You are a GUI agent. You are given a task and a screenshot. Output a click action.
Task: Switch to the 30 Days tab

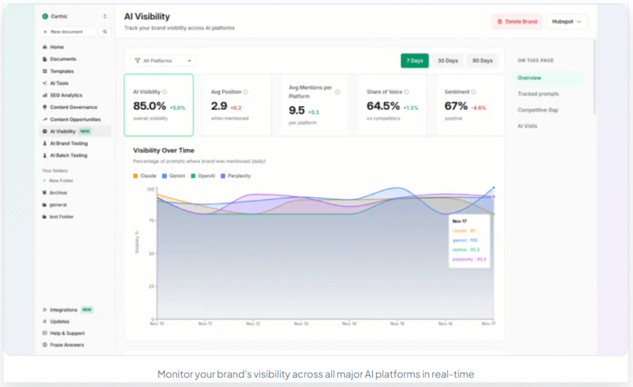click(x=447, y=60)
